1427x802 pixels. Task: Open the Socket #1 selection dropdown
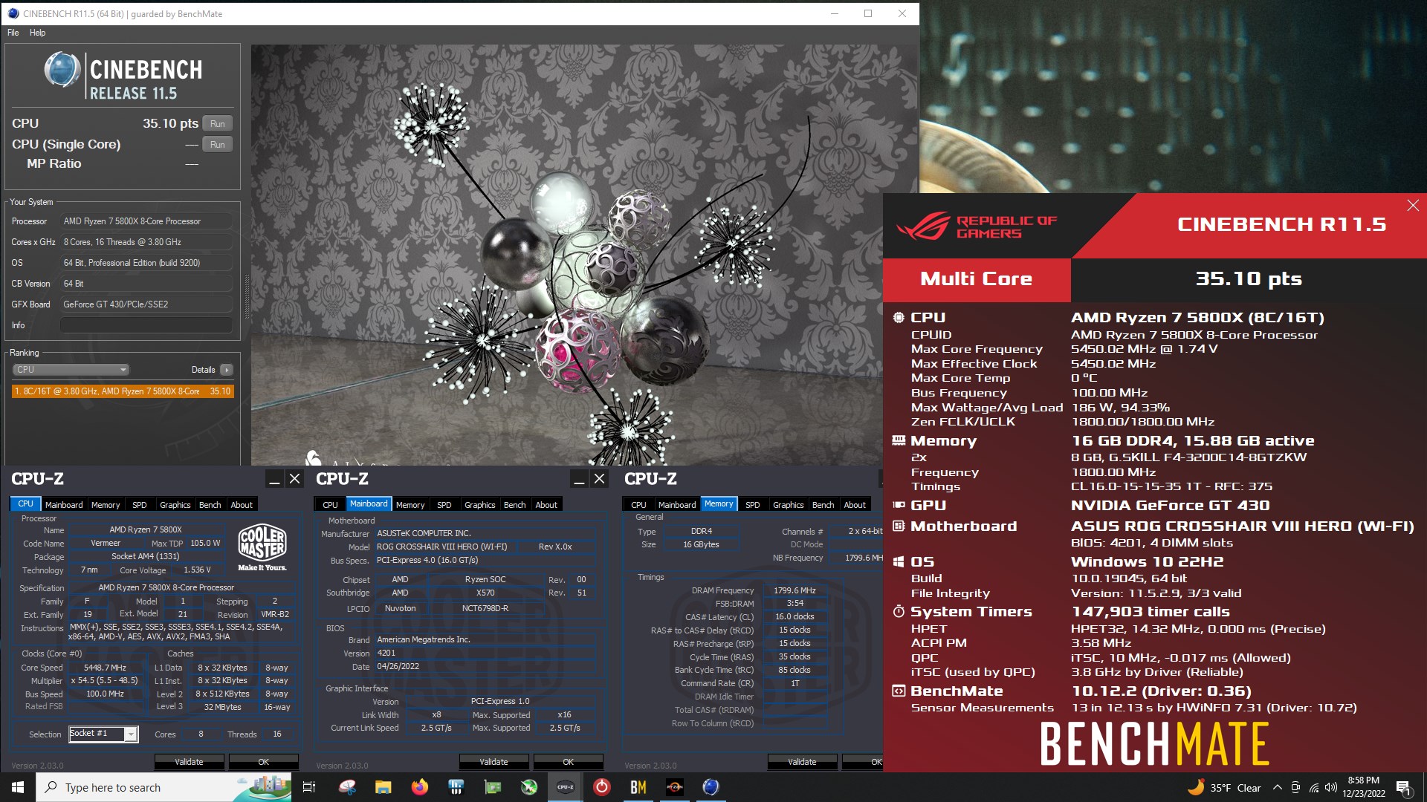(103, 734)
